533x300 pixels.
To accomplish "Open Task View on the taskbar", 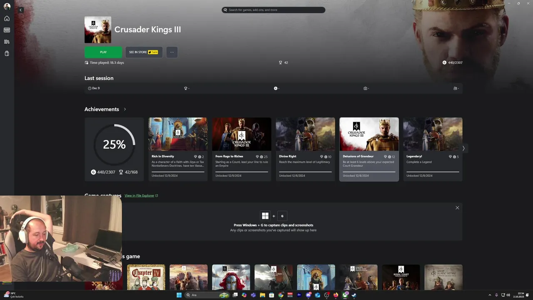I will point(235,295).
